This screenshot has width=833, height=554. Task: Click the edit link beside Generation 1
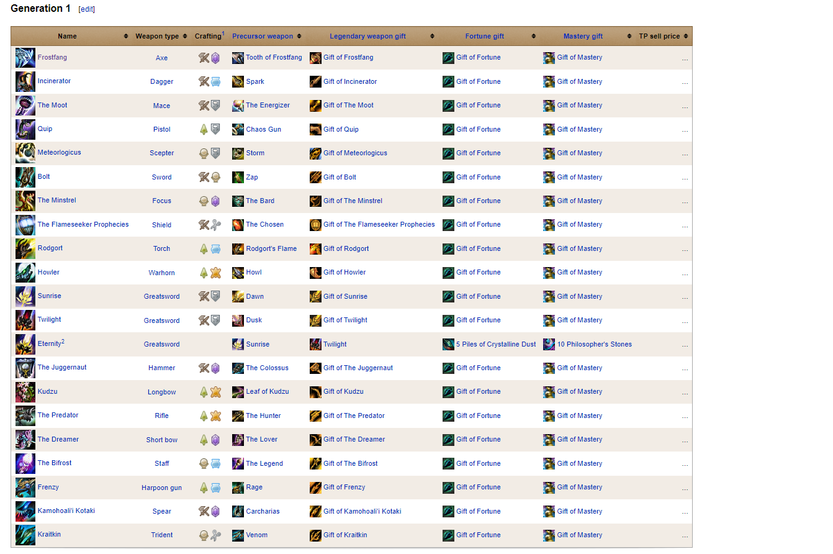pos(86,9)
